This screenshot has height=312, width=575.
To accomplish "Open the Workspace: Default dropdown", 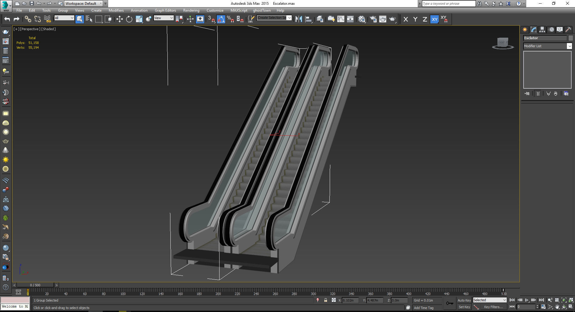I will [x=84, y=4].
